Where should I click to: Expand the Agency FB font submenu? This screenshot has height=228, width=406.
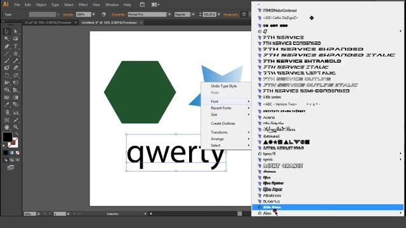400,154
